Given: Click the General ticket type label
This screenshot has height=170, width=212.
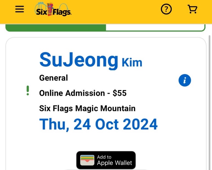Looking at the screenshot, I should coord(53,78).
